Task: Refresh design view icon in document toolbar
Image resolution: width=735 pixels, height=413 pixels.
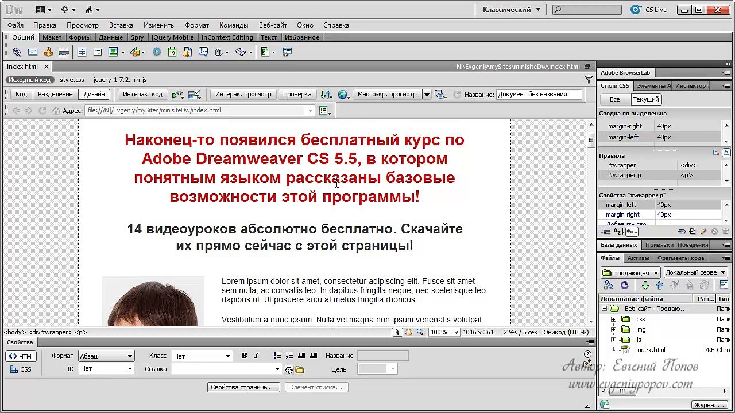Action: 457,95
